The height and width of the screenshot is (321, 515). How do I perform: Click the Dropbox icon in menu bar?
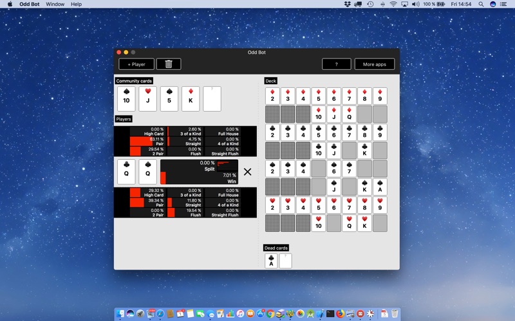coord(347,4)
